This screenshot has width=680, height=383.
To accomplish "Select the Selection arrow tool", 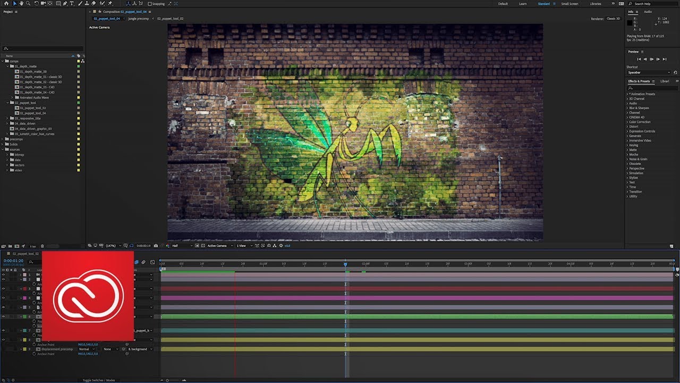I will pyautogui.click(x=14, y=3).
